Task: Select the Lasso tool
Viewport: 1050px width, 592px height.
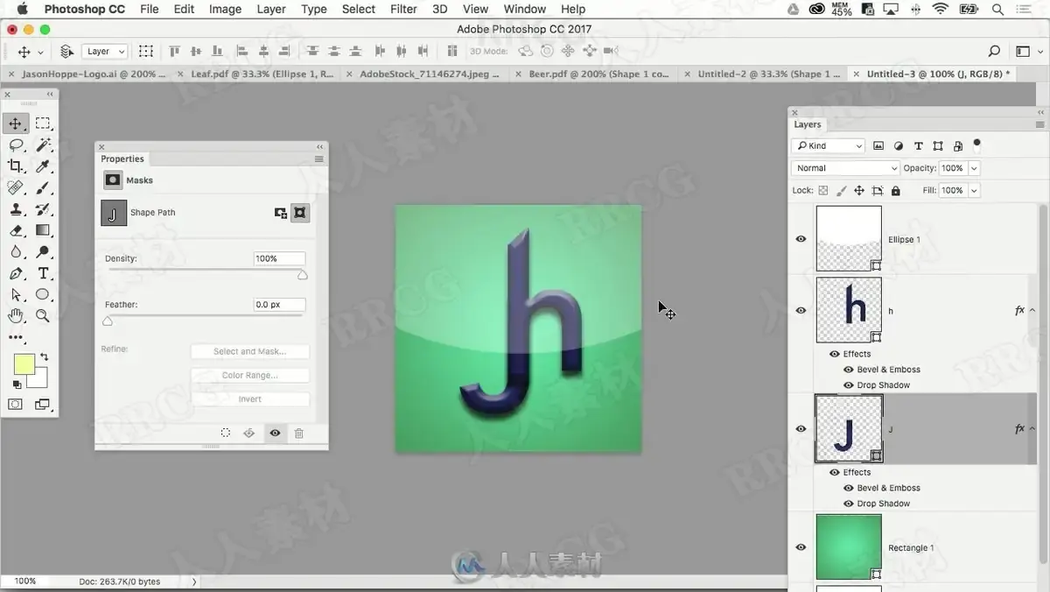Action: 16,144
